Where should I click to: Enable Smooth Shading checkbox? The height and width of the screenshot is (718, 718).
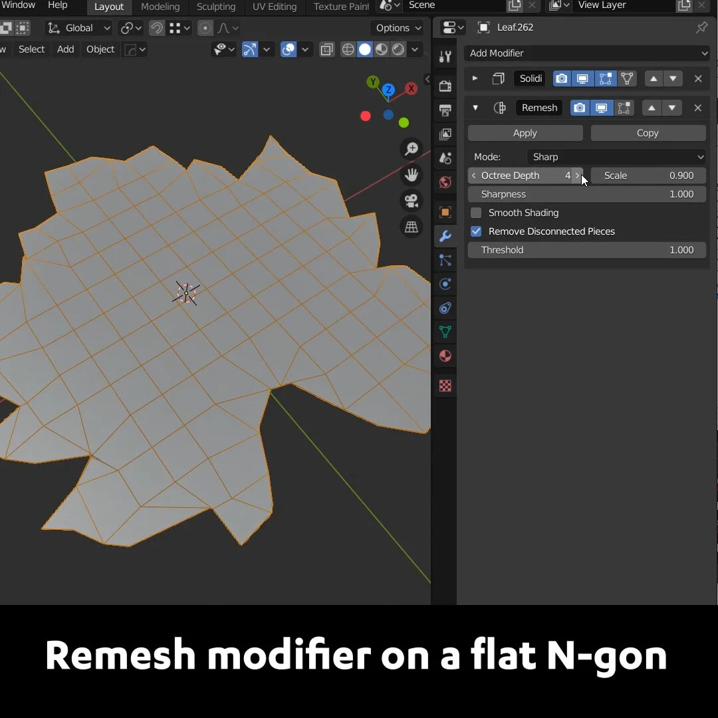476,213
